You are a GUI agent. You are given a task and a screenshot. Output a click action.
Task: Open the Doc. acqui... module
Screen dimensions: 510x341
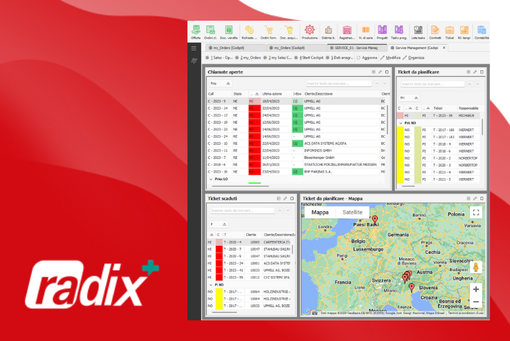coord(289,32)
